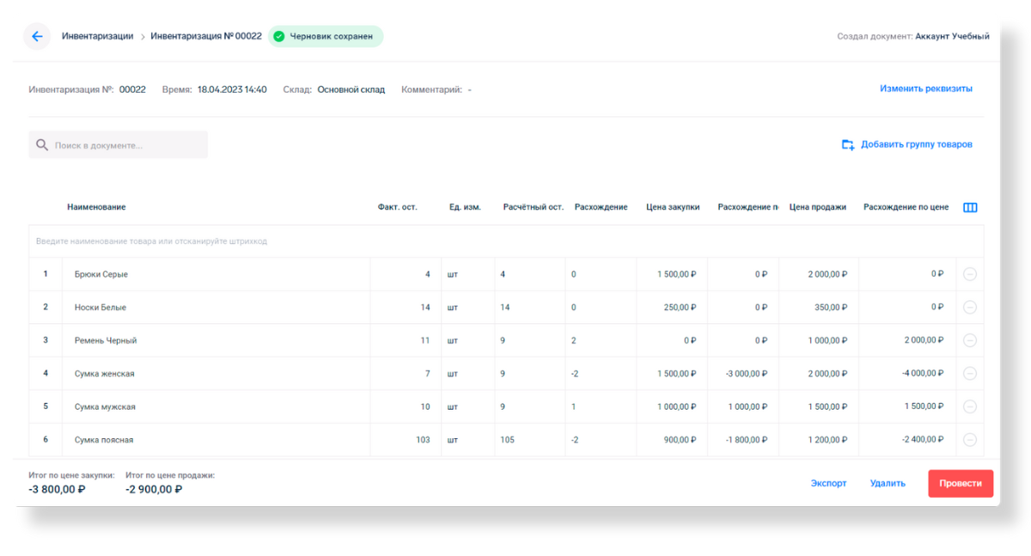Click the product name entry field
This screenshot has width=1031, height=556.
506,241
